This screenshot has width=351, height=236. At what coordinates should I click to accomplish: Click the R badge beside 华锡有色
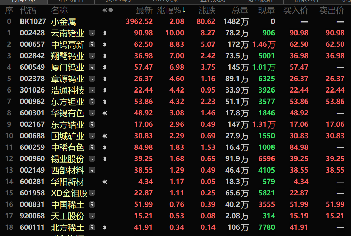tap(92, 113)
